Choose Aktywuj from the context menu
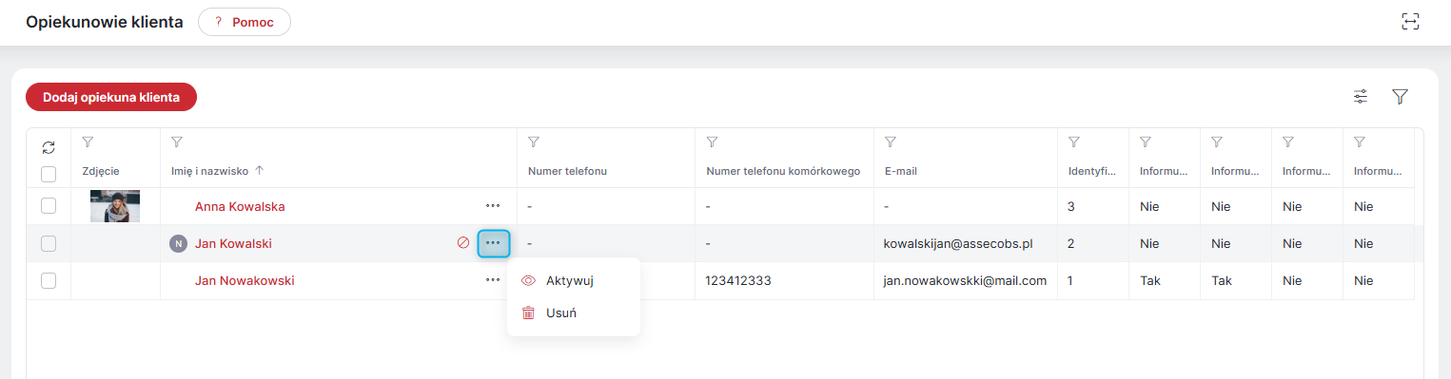The height and width of the screenshot is (379, 1451). pyautogui.click(x=574, y=280)
